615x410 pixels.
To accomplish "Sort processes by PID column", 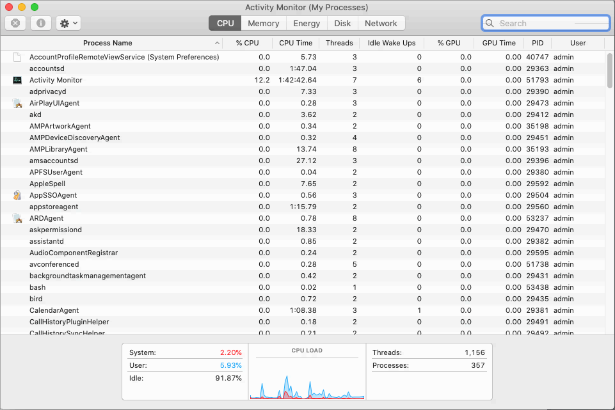I will pyautogui.click(x=536, y=43).
